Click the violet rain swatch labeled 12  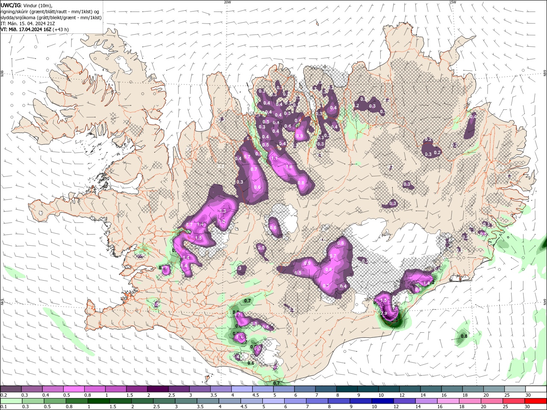pos(404,401)
